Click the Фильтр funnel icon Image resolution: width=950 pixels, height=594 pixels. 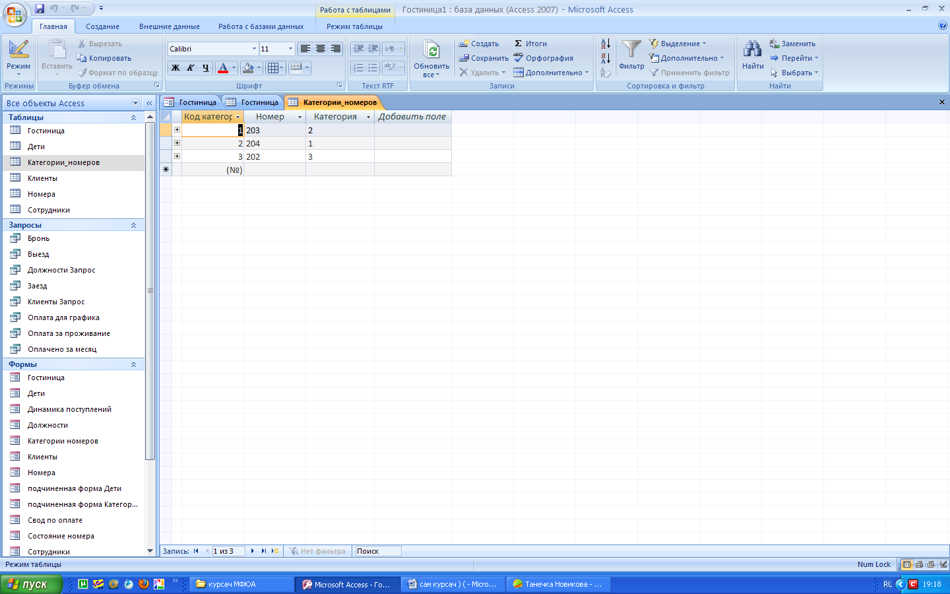tap(631, 54)
